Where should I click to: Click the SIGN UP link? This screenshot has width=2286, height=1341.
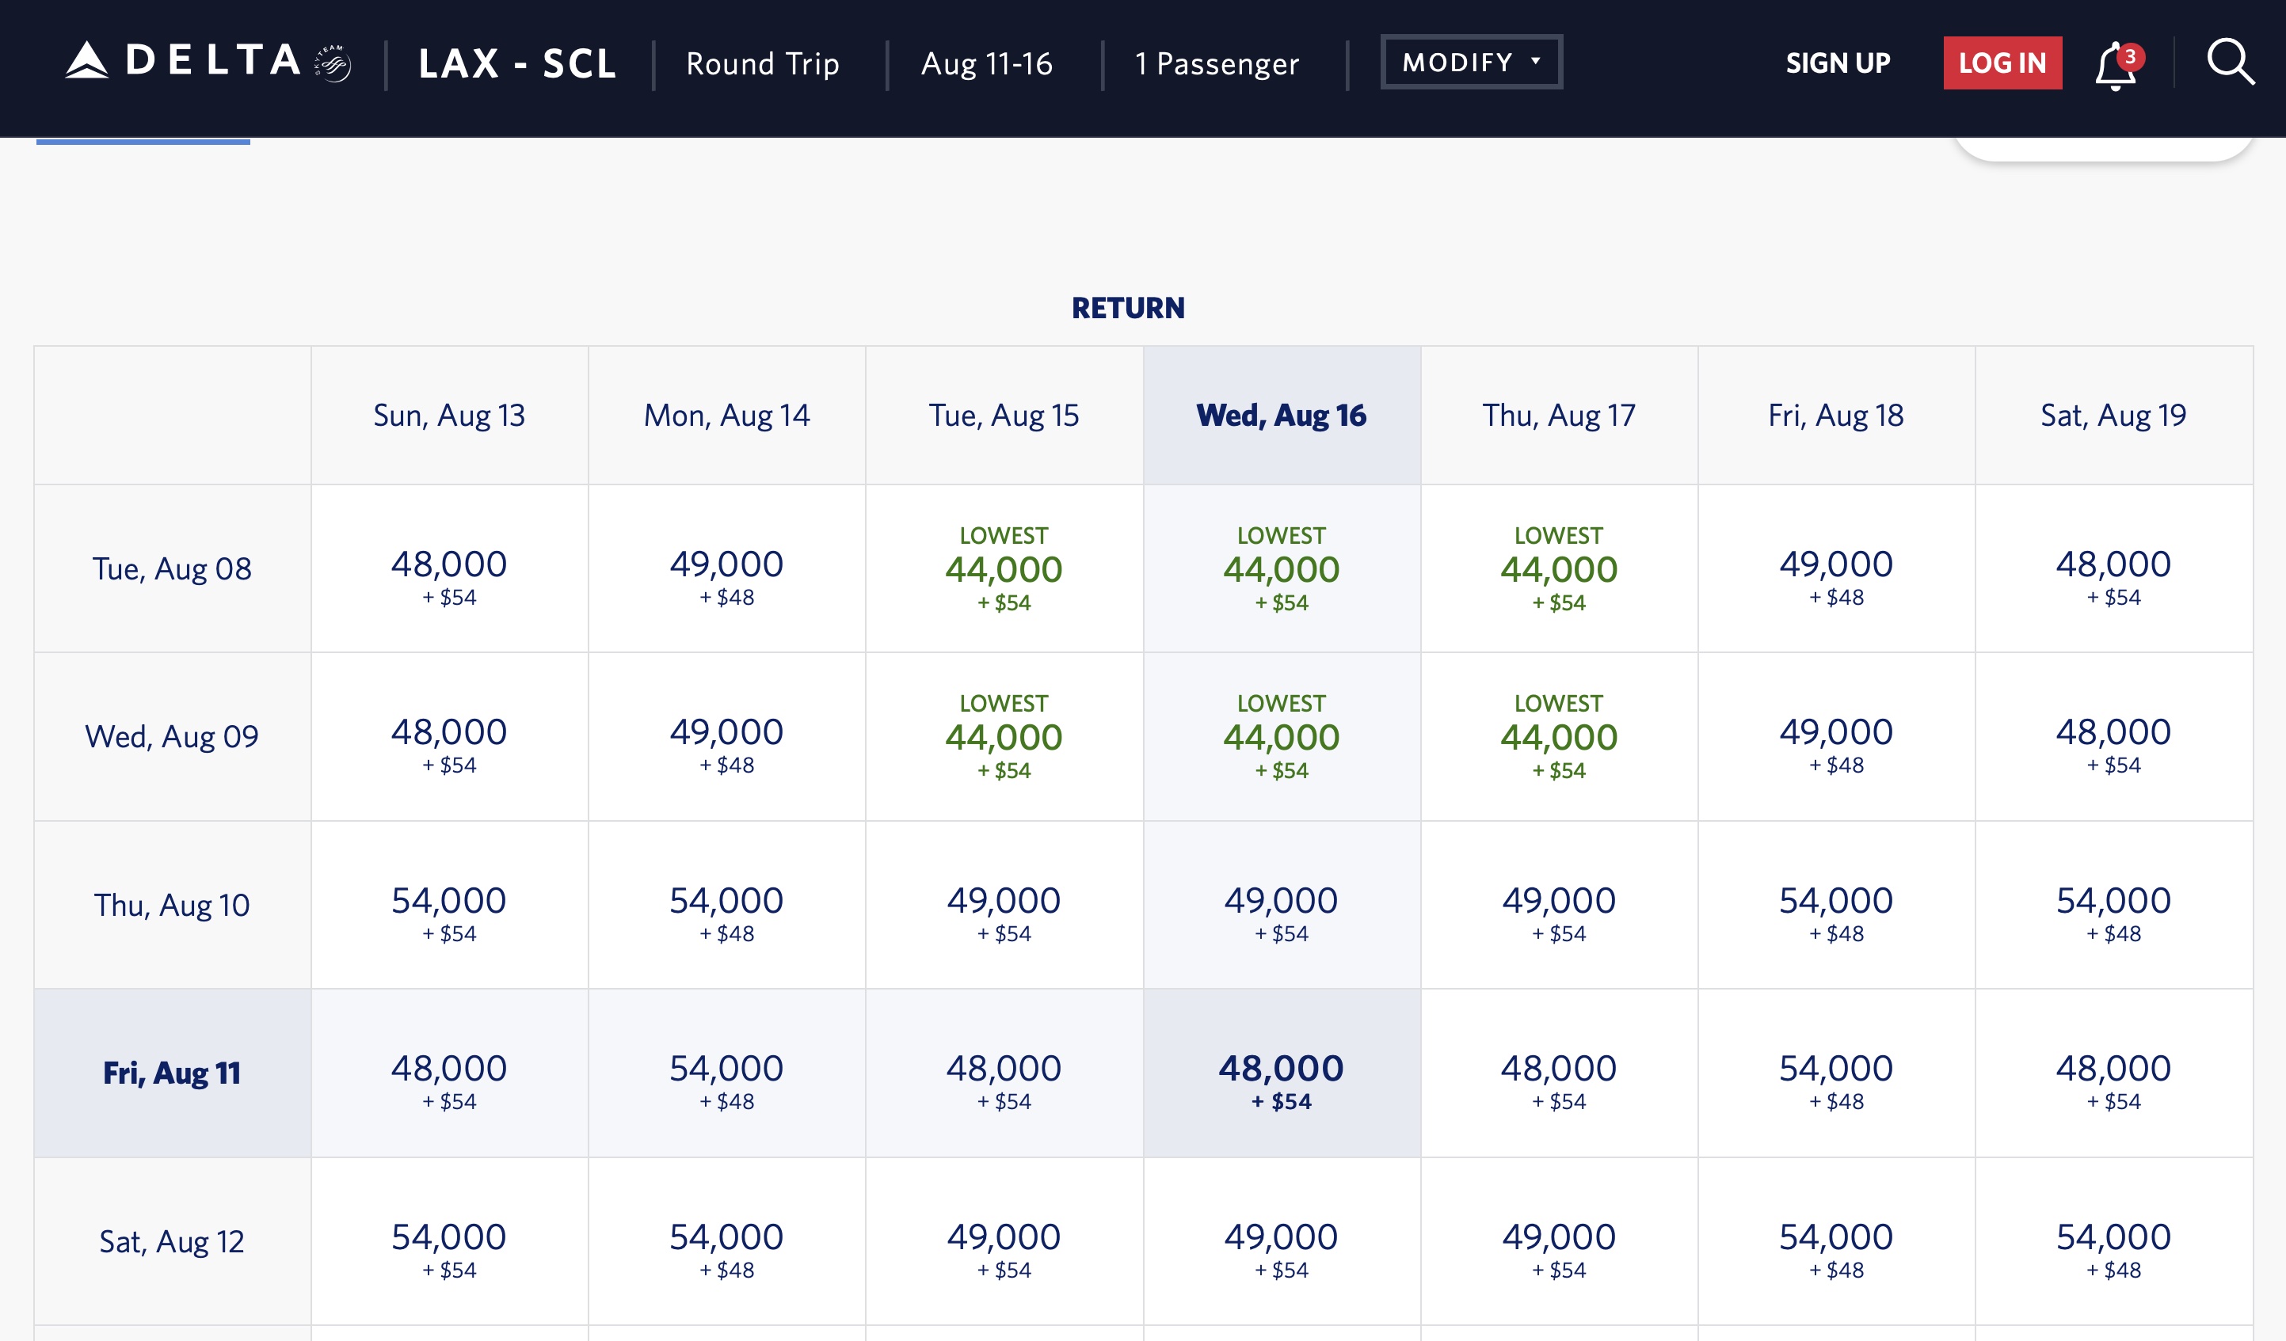click(1838, 63)
